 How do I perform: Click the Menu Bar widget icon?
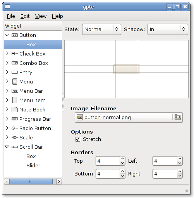click(15, 91)
